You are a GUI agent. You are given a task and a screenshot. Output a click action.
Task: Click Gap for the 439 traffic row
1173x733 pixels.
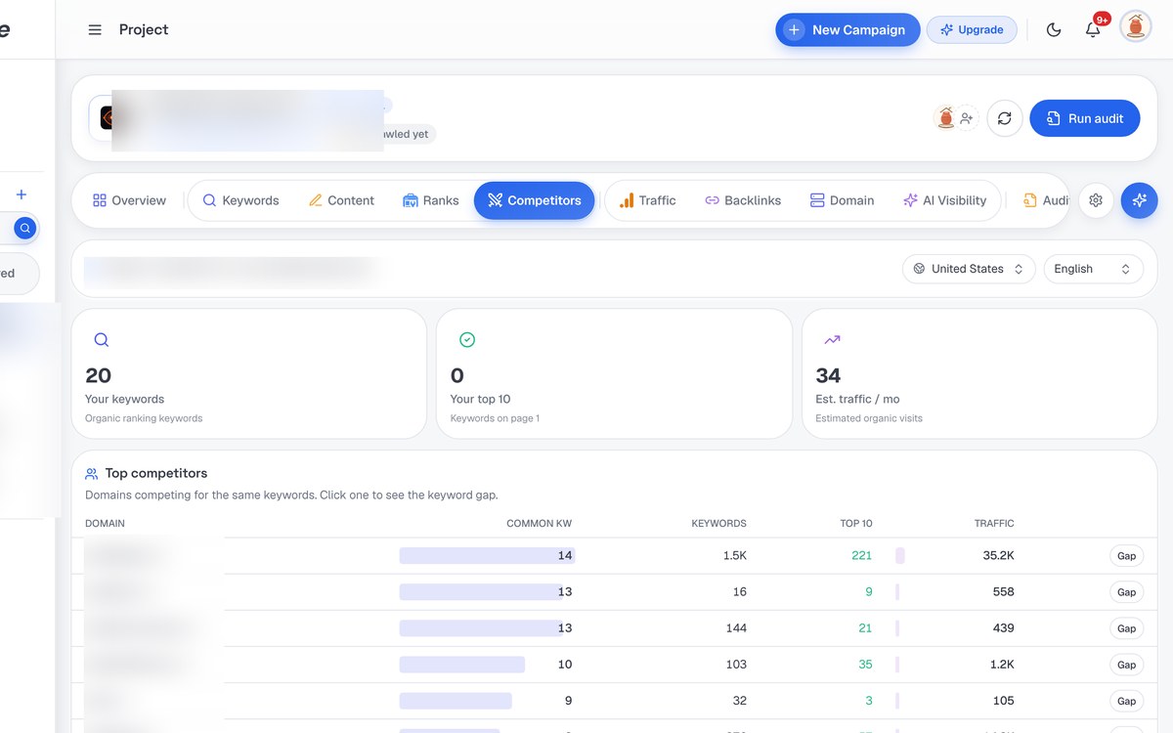tap(1126, 628)
